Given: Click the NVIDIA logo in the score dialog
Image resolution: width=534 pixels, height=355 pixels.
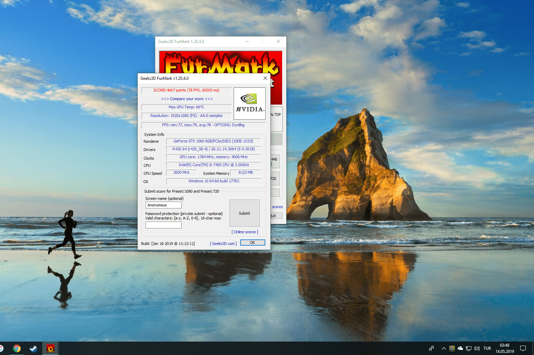Looking at the screenshot, I should click(x=249, y=104).
